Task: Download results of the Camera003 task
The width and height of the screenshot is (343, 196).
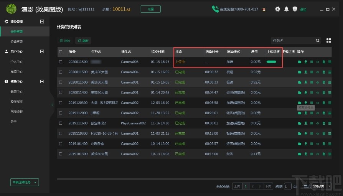Action: (306, 62)
